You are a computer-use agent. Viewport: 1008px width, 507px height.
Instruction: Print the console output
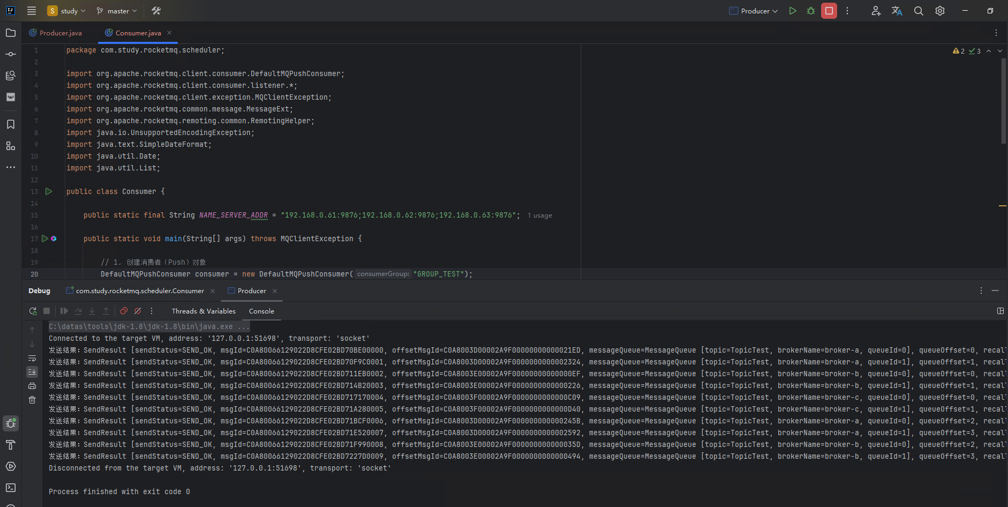(x=32, y=386)
